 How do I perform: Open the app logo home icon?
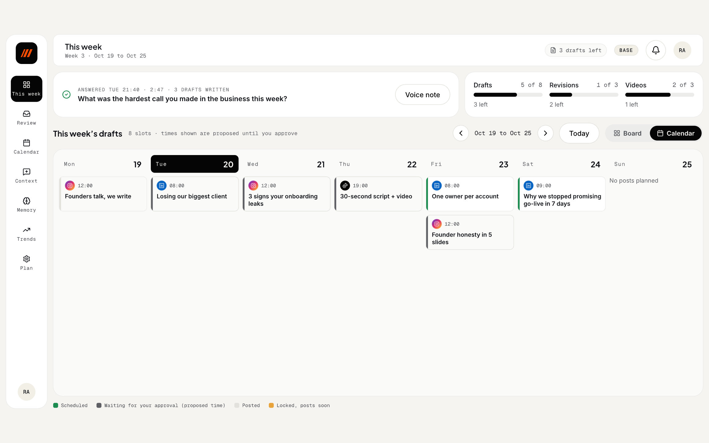click(26, 53)
